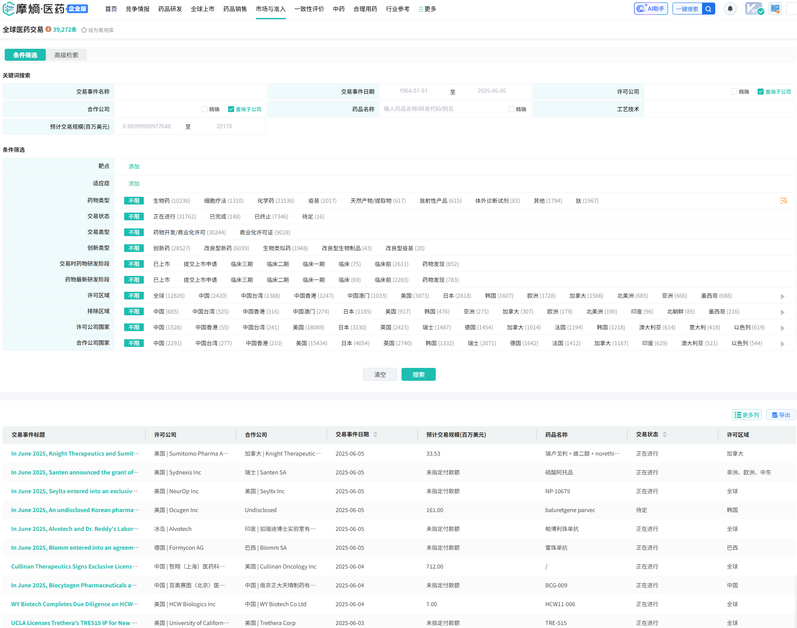
Task: Click the 清空 button
Action: [380, 374]
